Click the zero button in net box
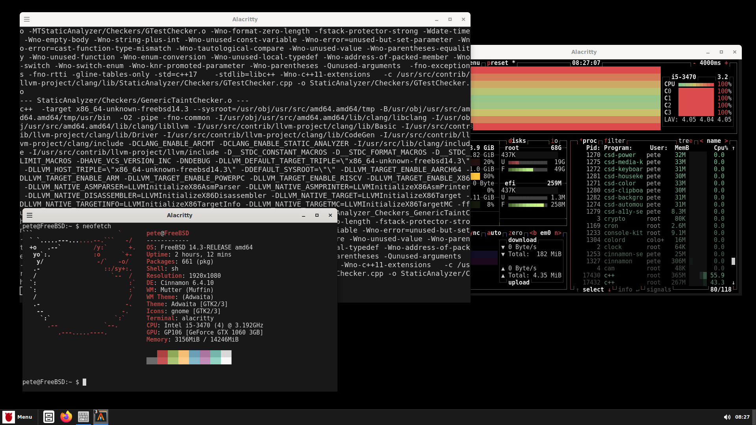This screenshot has height=425, width=756. pos(515,233)
